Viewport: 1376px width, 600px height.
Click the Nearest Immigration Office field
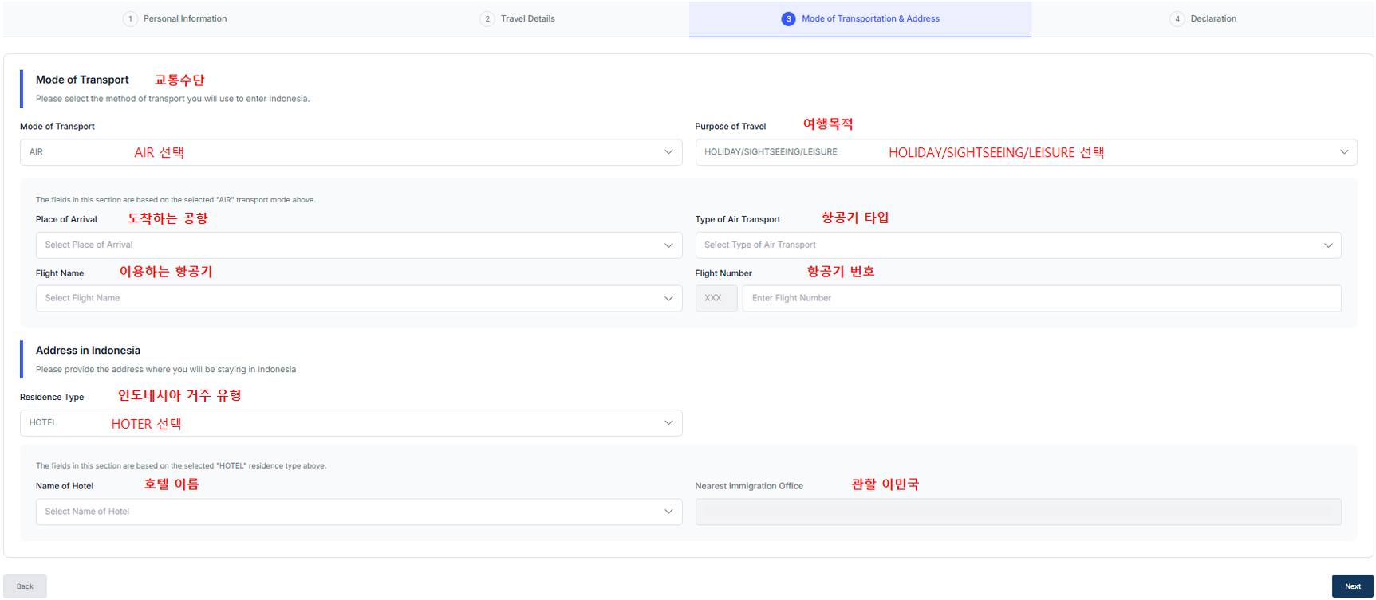click(x=1018, y=512)
